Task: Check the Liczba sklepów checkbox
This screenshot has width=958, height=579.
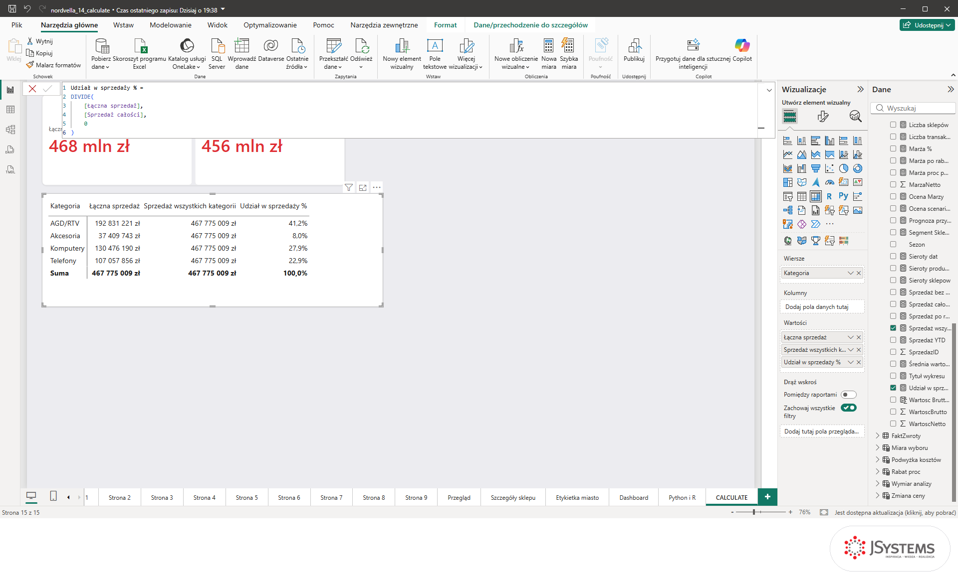Action: [893, 125]
